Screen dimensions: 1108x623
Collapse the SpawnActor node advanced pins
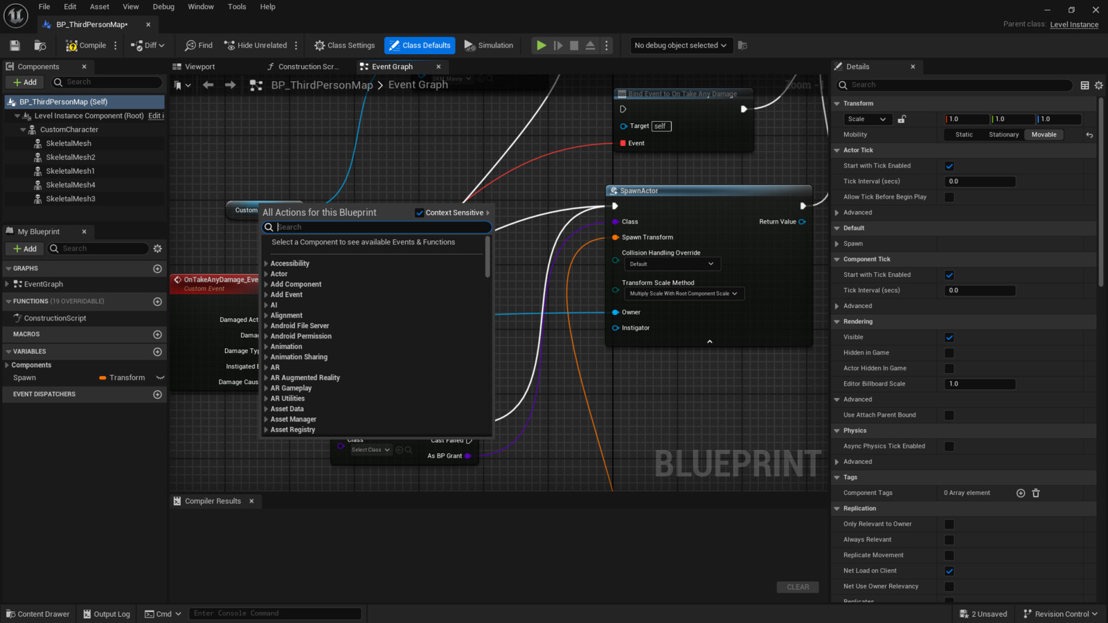[x=709, y=341]
